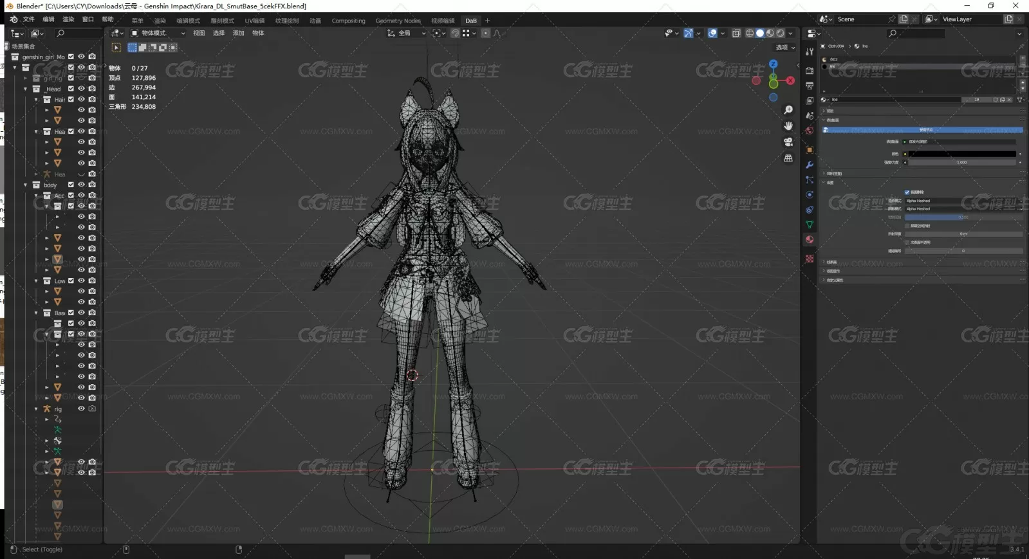
Task: Open the Object properties tab
Action: pos(810,150)
